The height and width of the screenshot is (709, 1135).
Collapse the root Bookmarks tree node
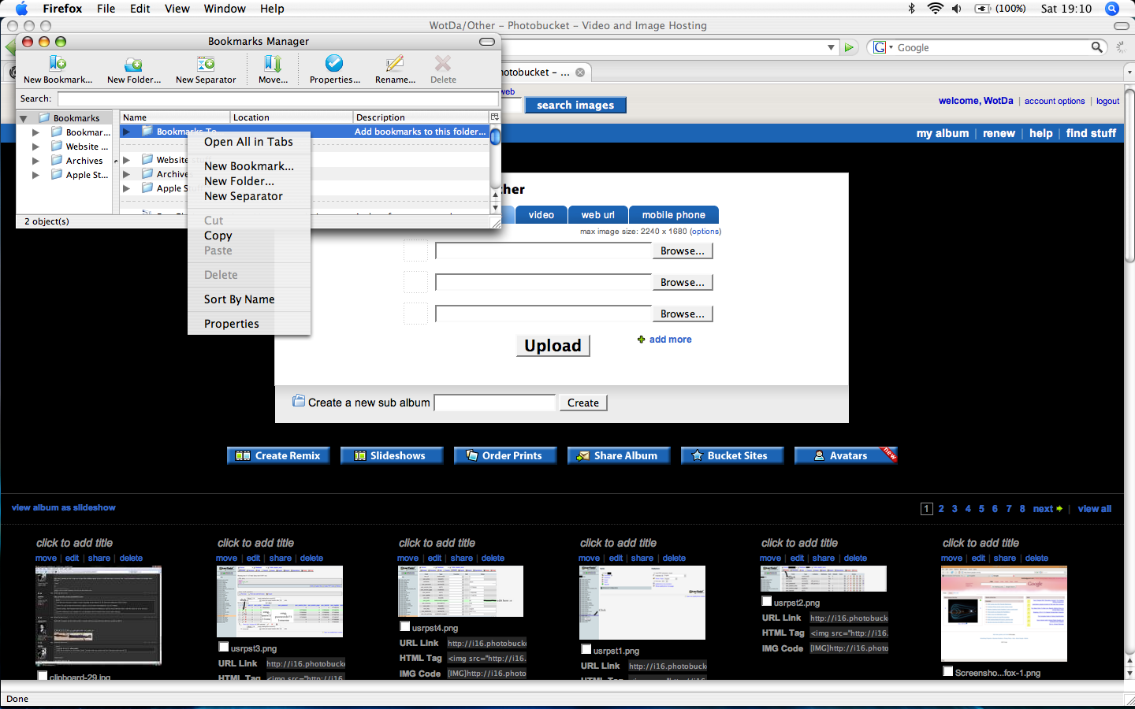pos(24,118)
